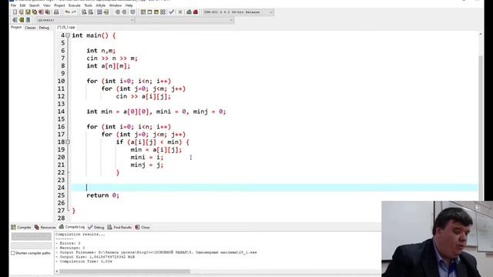
Task: Click the Insert icon on second toolbar row
Action: (15, 20)
